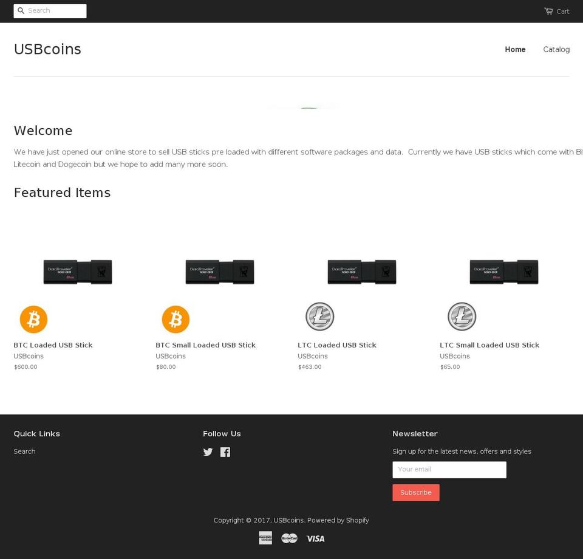The image size is (583, 559).
Task: Click the Visa payment icon
Action: coord(315,538)
